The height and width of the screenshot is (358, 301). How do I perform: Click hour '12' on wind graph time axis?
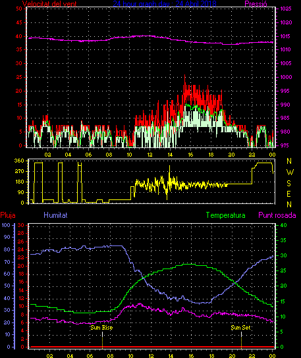point(150,155)
